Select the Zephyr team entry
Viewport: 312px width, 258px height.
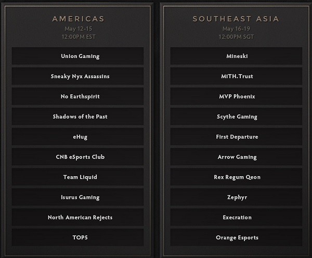[x=237, y=197]
